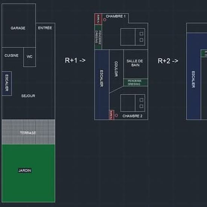Select the COULOIR corridor label
The image size is (207, 207).
[116, 69]
